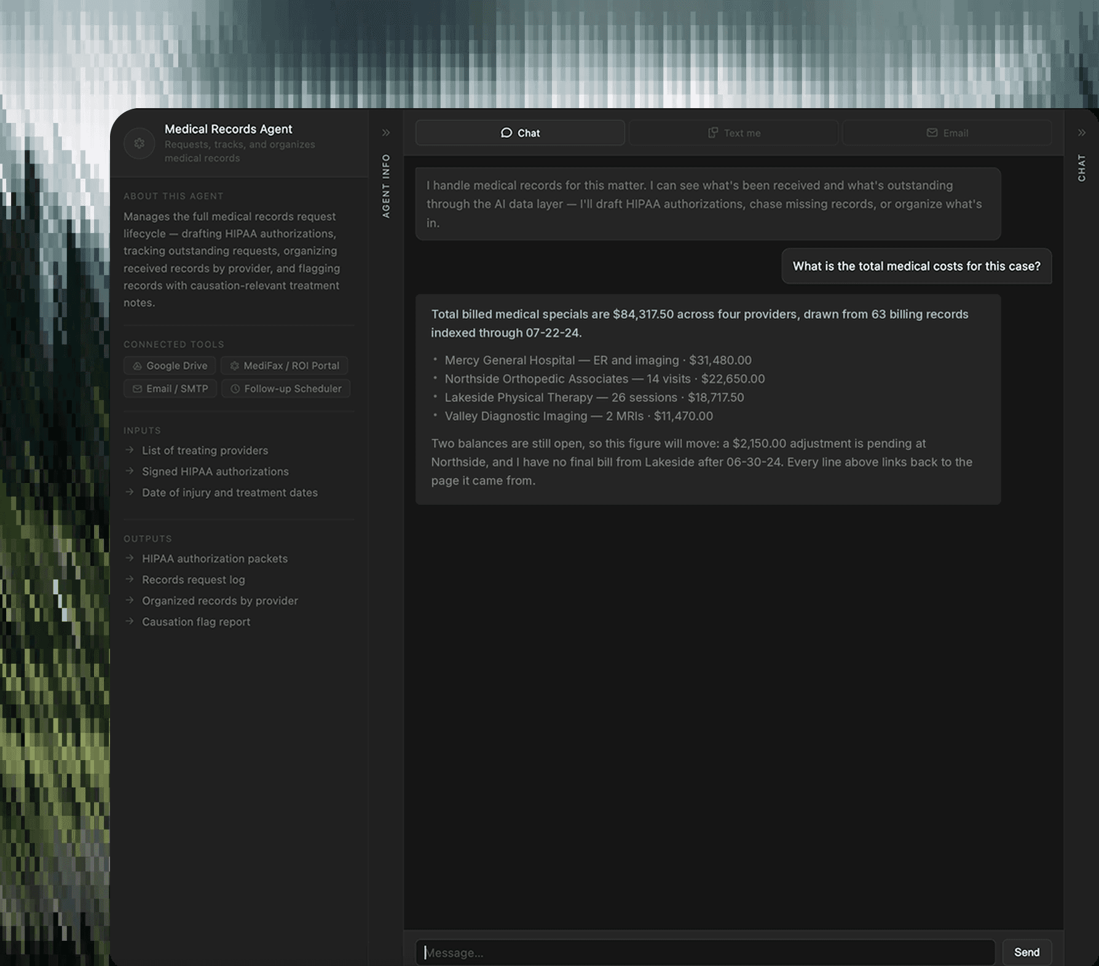Open the Google Drive tool chip
Image resolution: width=1099 pixels, height=966 pixels.
[170, 366]
